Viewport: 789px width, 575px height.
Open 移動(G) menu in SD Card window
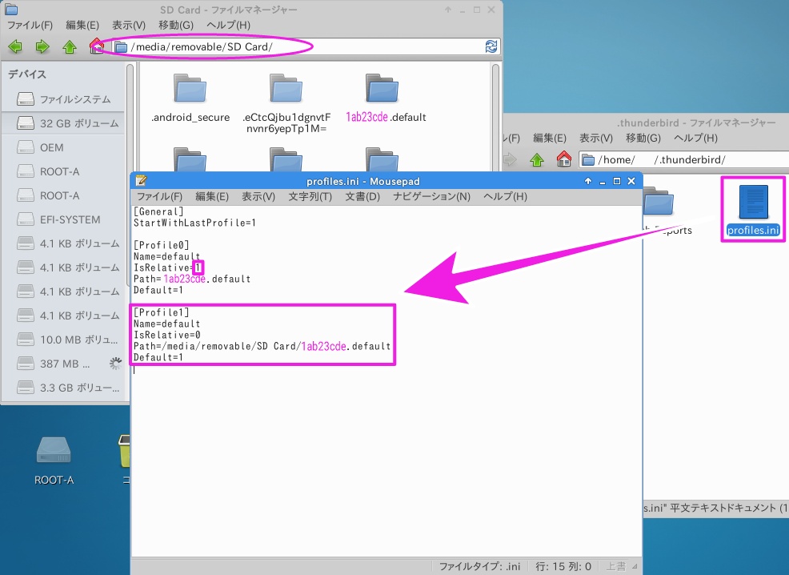[x=175, y=25]
